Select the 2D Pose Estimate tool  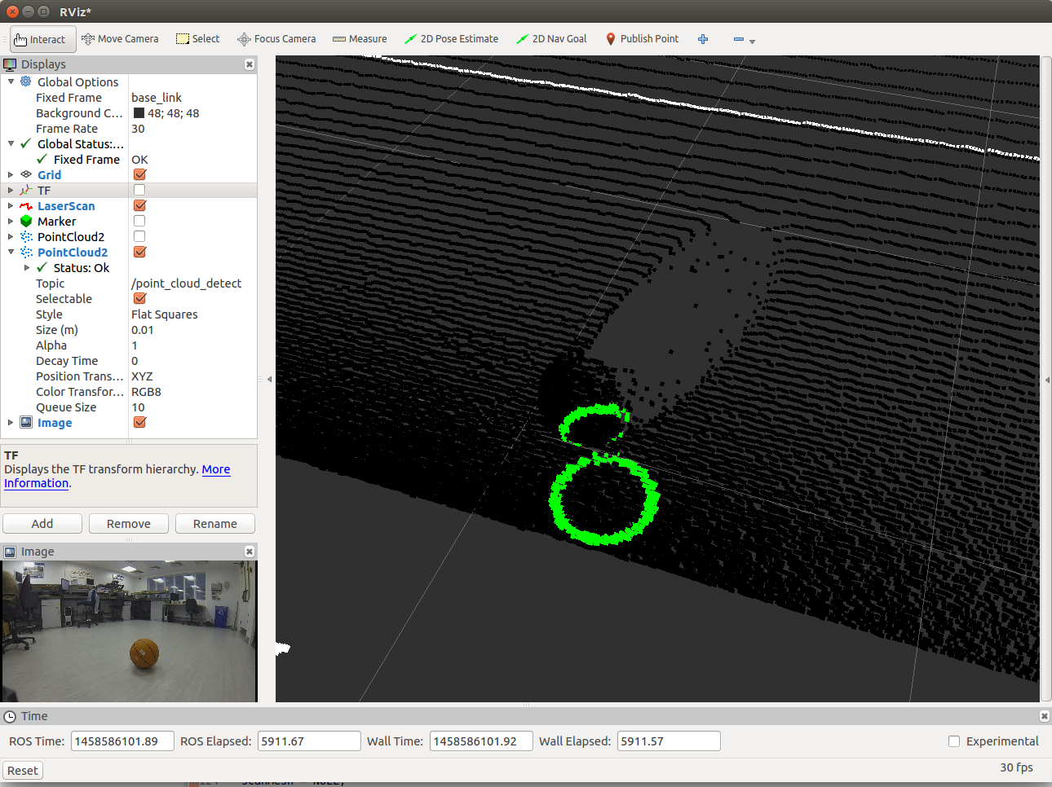click(451, 39)
